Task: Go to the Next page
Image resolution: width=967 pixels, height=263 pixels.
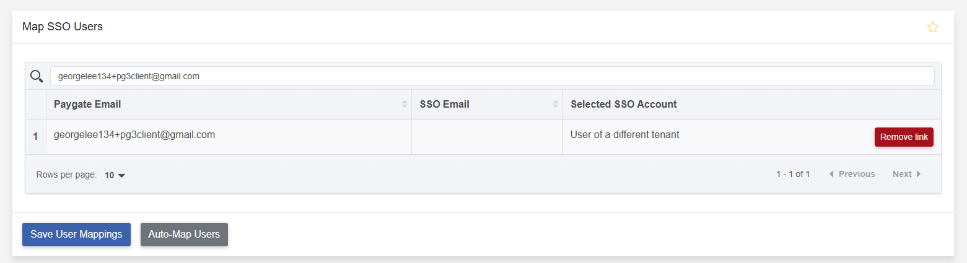Action: click(x=907, y=175)
